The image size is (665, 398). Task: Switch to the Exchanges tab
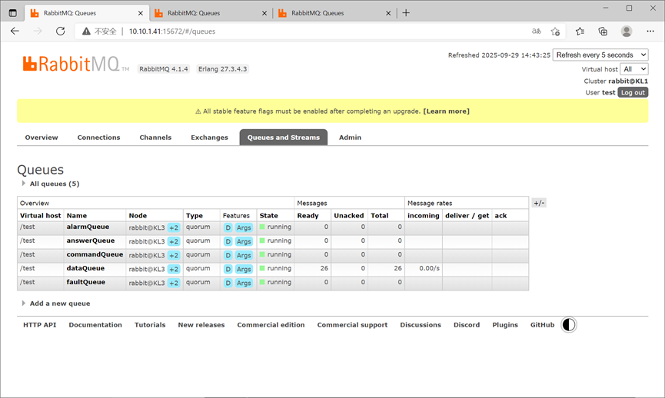210,138
